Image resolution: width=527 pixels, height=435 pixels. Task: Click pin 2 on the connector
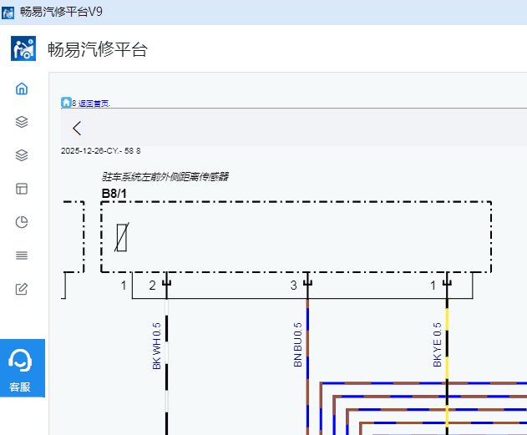coord(152,286)
